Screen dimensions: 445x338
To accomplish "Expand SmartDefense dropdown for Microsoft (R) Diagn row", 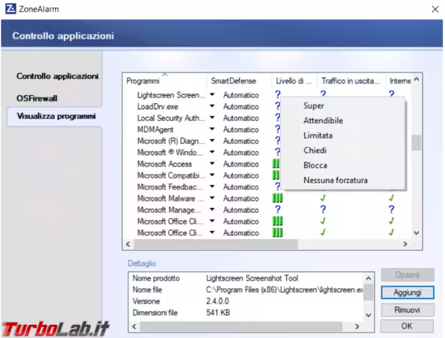I will click(x=212, y=141).
